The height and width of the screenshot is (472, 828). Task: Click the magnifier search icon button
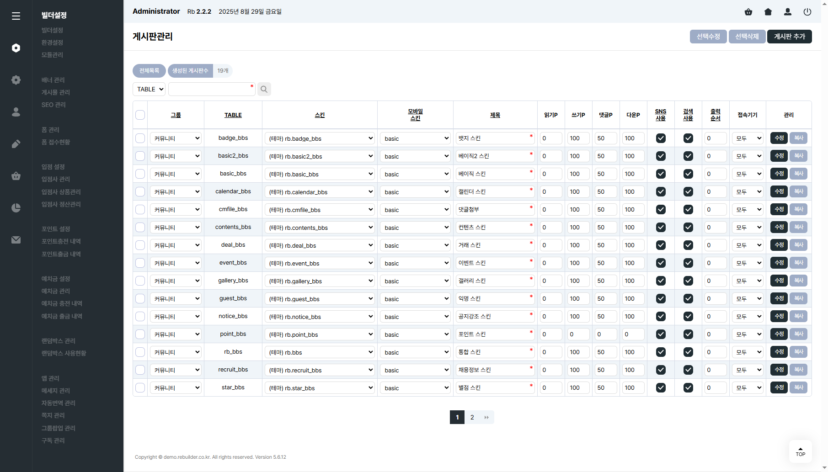tap(264, 89)
